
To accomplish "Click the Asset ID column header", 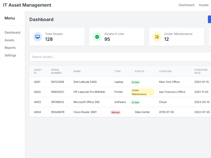I will tap(38, 71).
